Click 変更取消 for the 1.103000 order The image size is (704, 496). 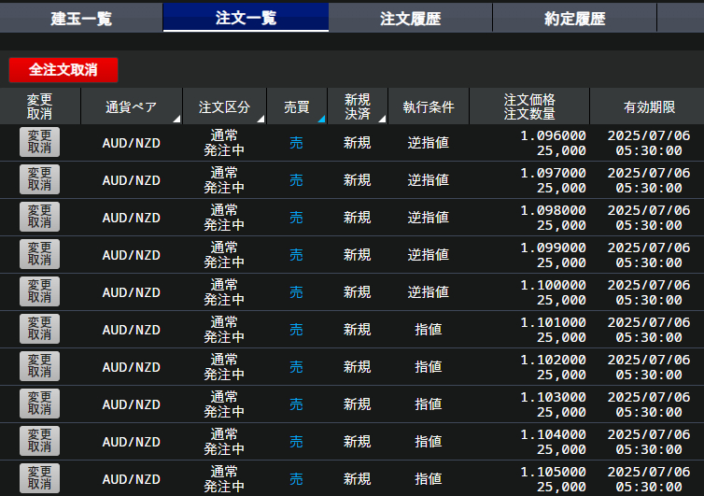pos(39,403)
